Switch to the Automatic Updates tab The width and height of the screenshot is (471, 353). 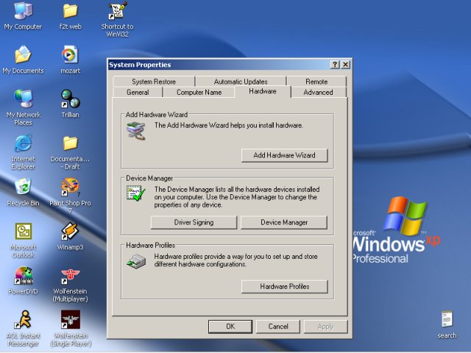click(241, 82)
